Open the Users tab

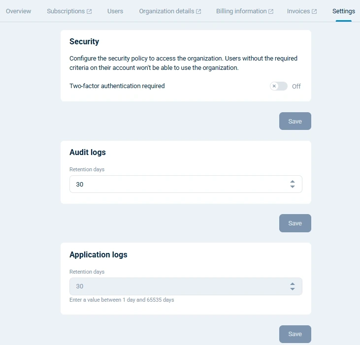coord(115,11)
